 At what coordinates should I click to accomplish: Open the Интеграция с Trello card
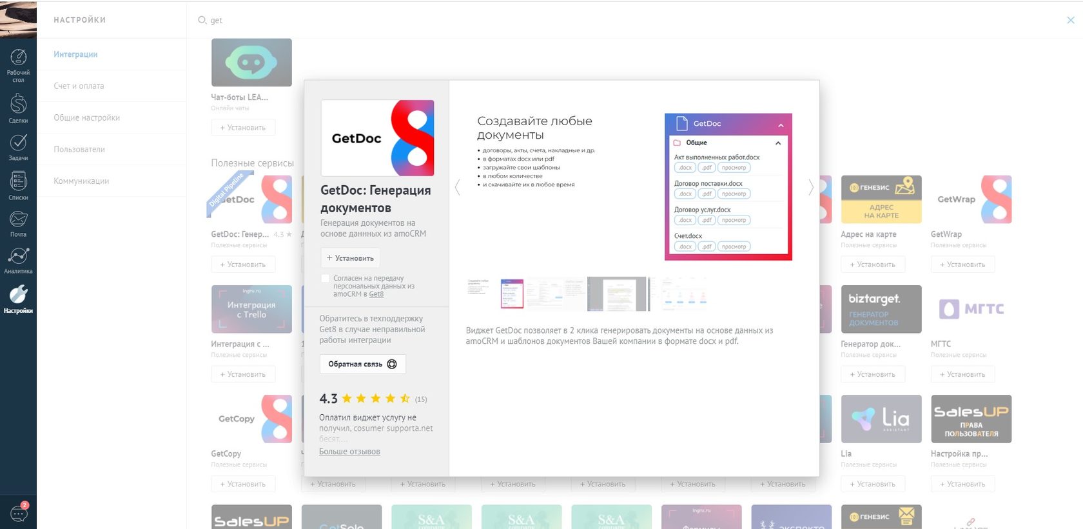251,309
